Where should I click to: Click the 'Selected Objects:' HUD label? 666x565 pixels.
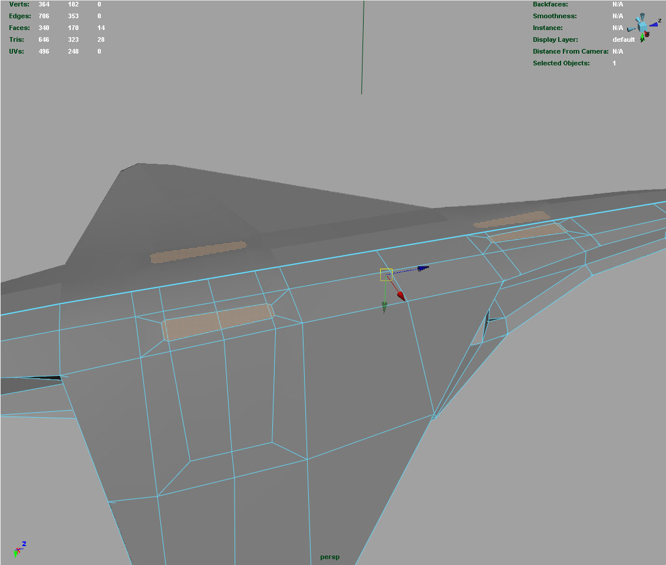(x=562, y=64)
